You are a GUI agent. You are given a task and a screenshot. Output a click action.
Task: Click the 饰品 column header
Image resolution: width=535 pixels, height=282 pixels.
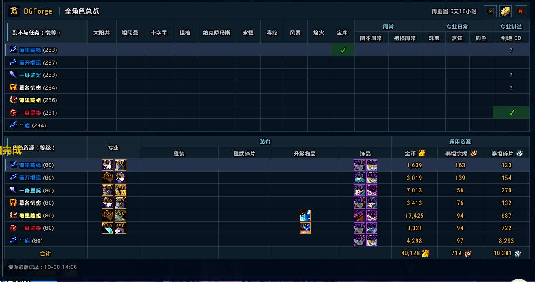click(365, 153)
